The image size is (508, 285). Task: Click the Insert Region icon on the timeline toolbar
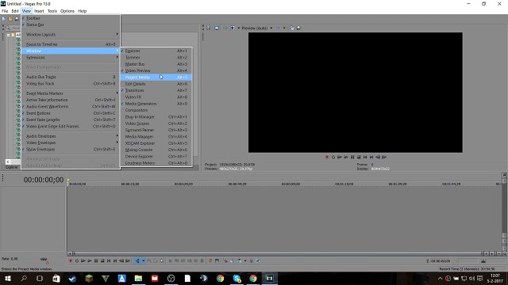[217, 260]
